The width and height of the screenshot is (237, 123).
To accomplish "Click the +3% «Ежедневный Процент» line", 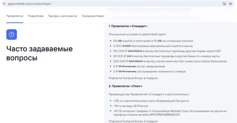I will pyautogui.click(x=151, y=101).
